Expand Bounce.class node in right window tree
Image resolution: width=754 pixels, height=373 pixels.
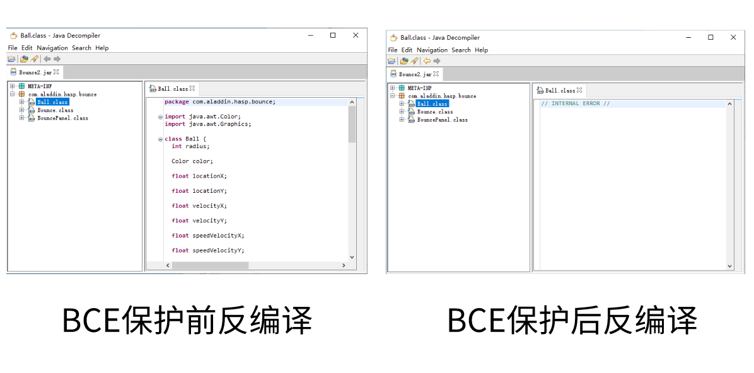402,112
